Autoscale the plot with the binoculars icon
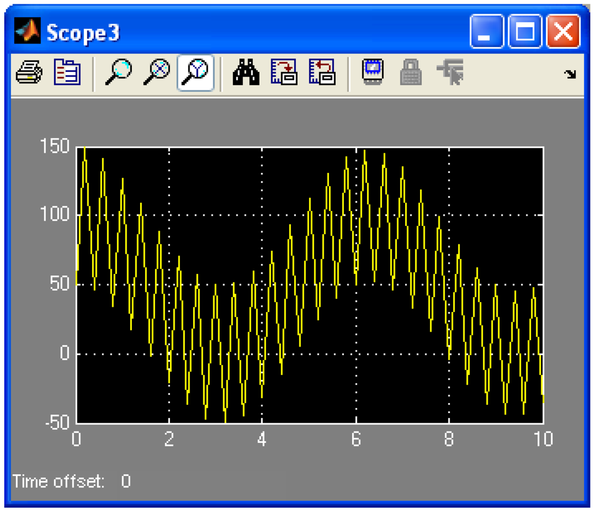 246,73
